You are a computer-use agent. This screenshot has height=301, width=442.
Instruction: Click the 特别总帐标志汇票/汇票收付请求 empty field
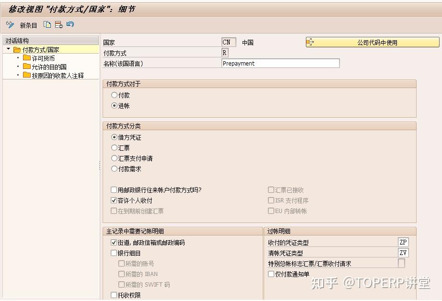click(x=401, y=263)
